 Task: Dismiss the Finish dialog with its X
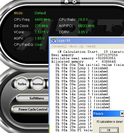122,114
